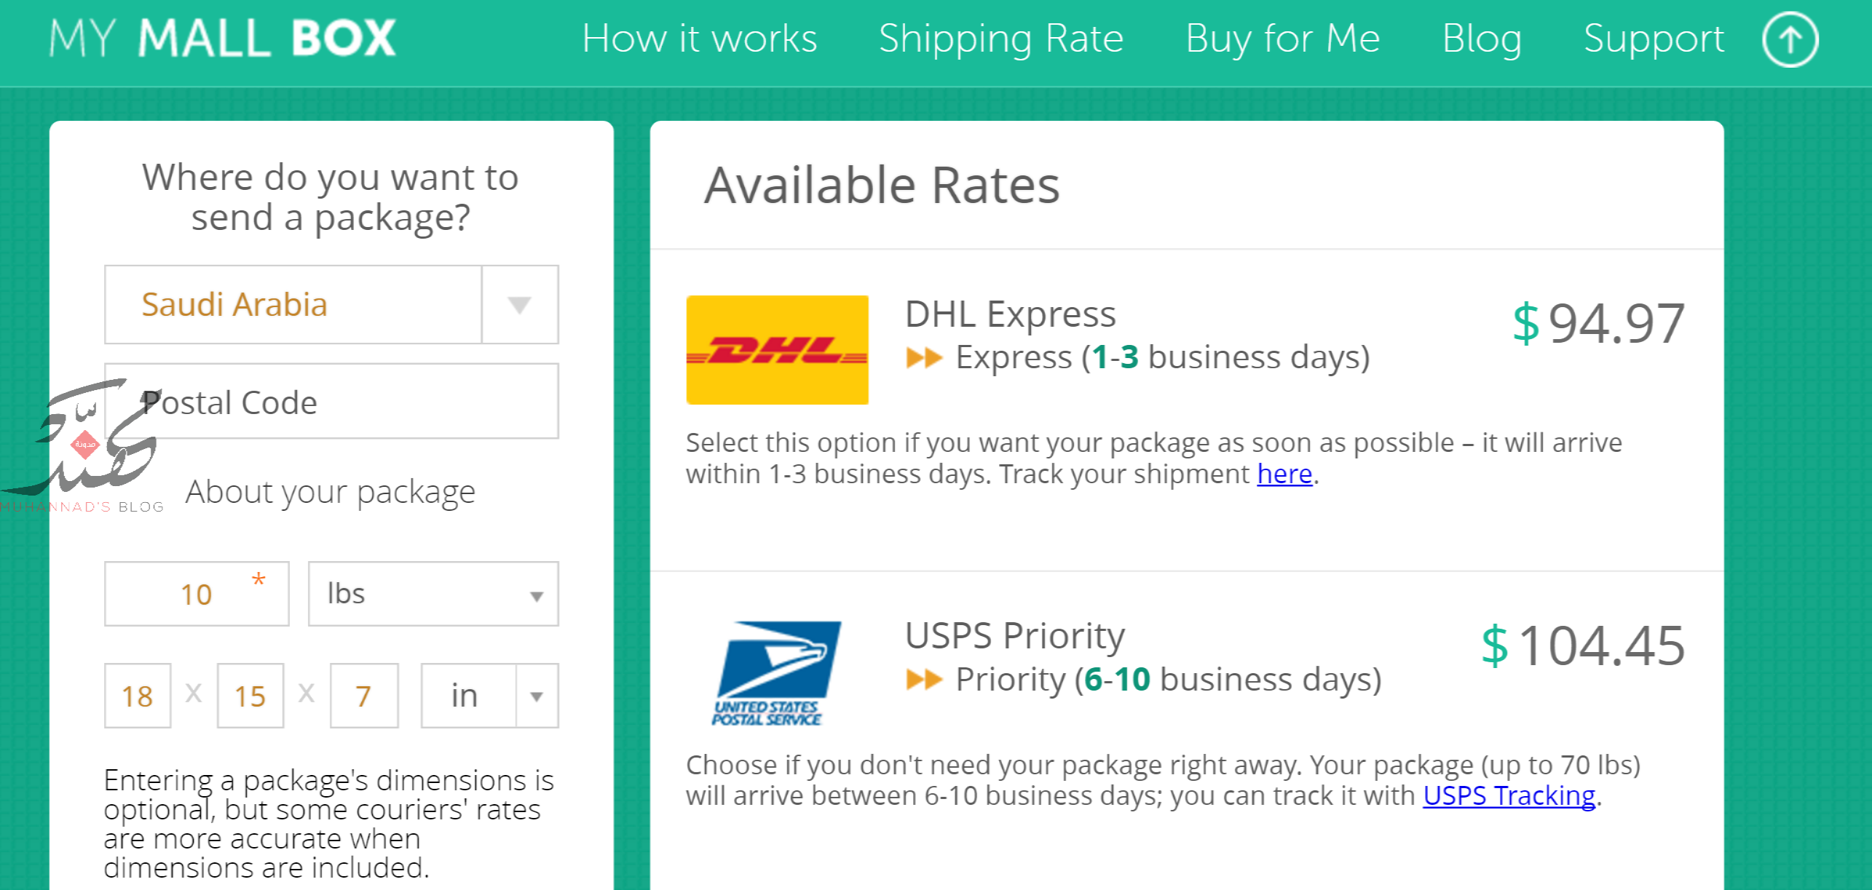Image resolution: width=1872 pixels, height=890 pixels.
Task: Click the orange arrows beside Express delivery
Action: 924,358
